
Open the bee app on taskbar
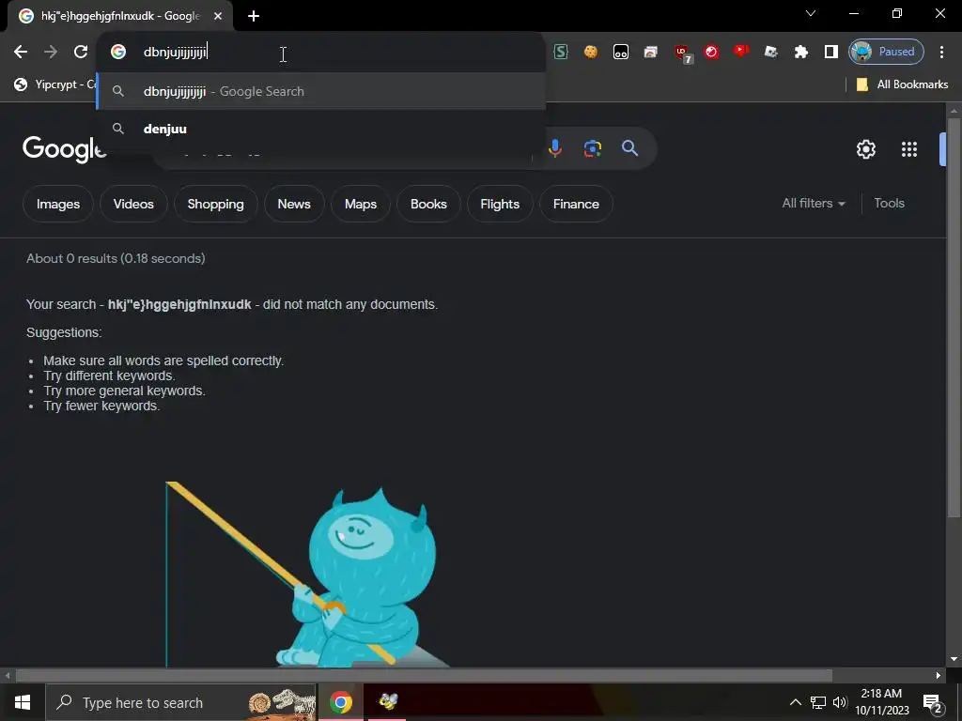tap(387, 702)
